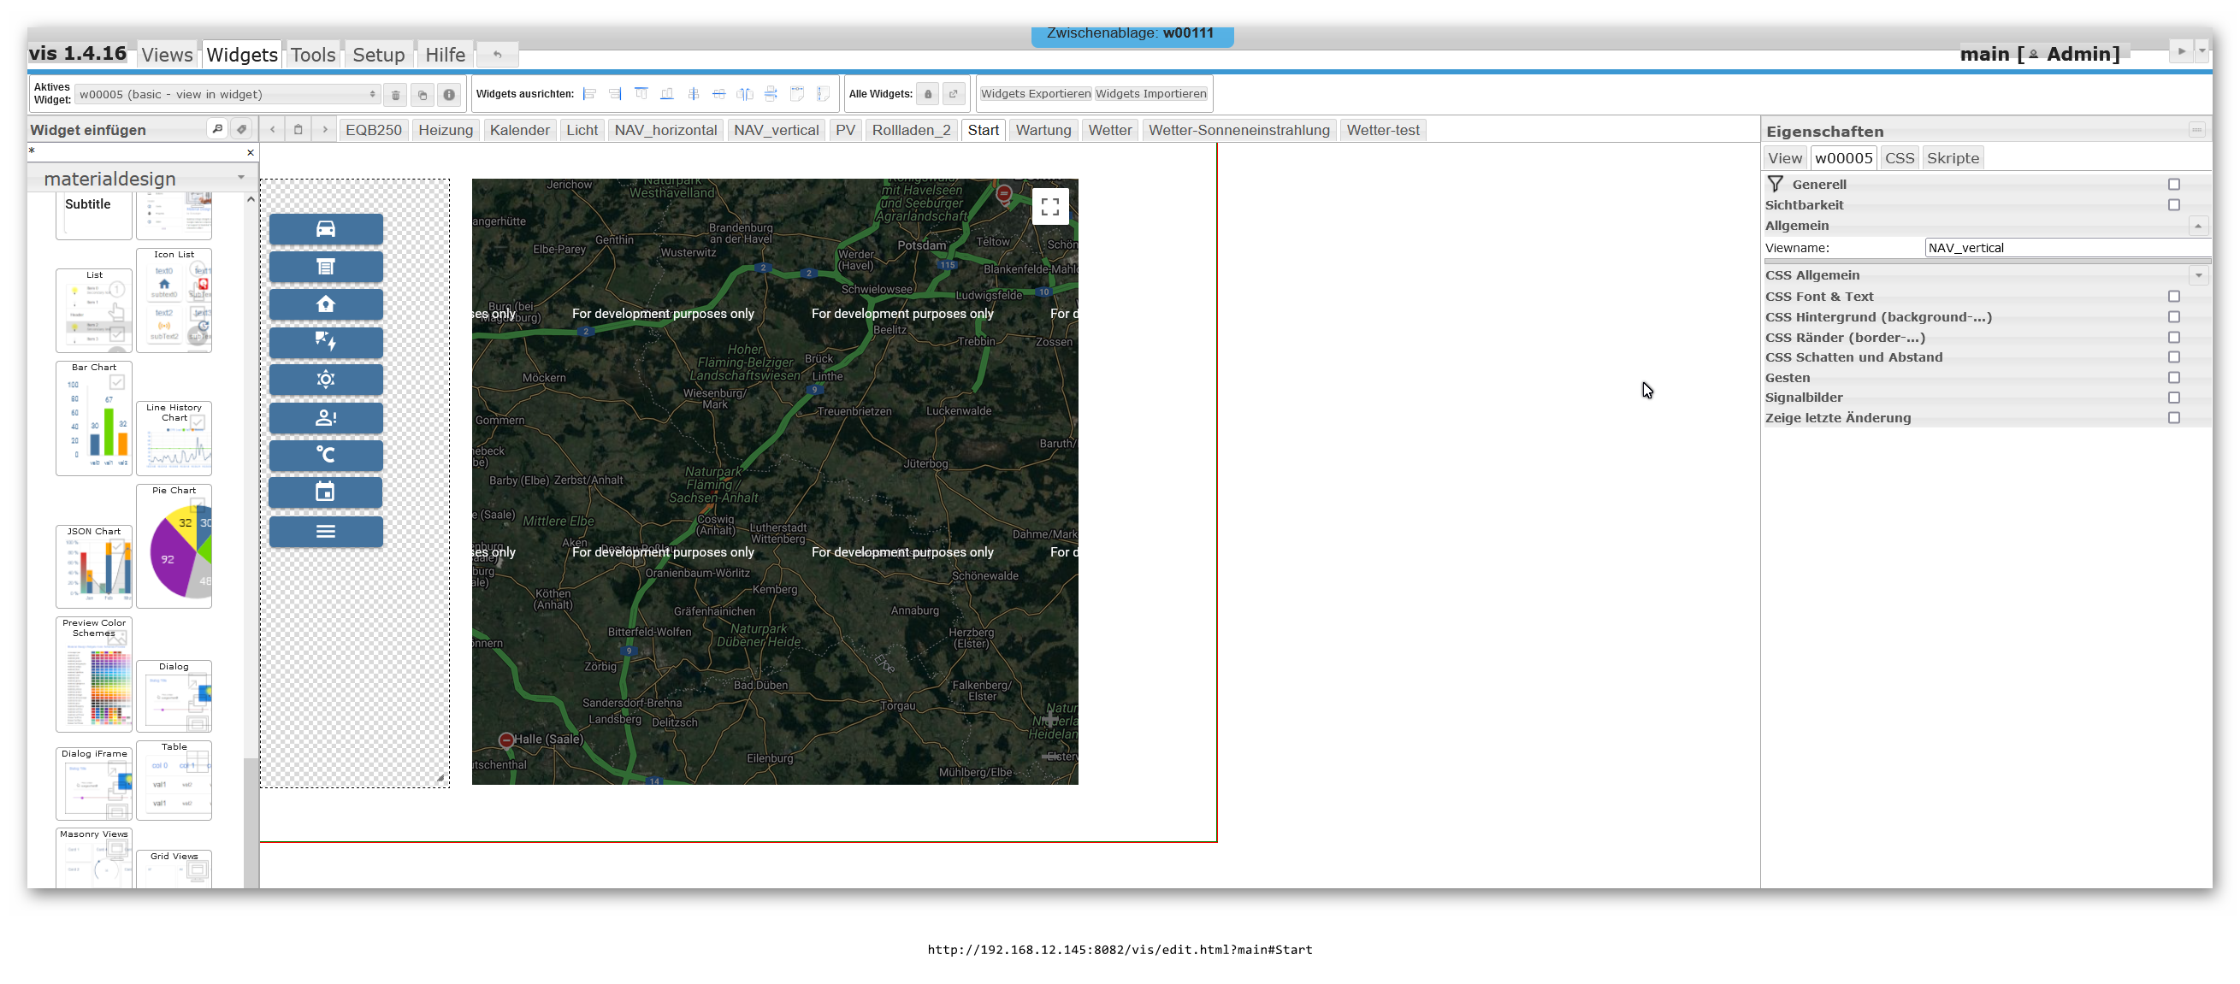Delete the active widget with trash icon
This screenshot has height=984, width=2240.
click(x=396, y=95)
